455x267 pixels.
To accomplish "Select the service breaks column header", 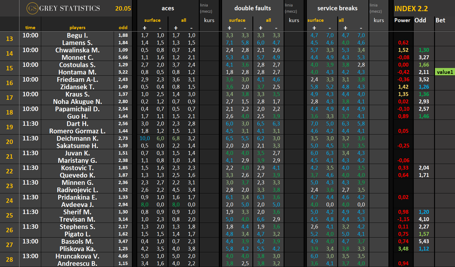I will (337, 8).
